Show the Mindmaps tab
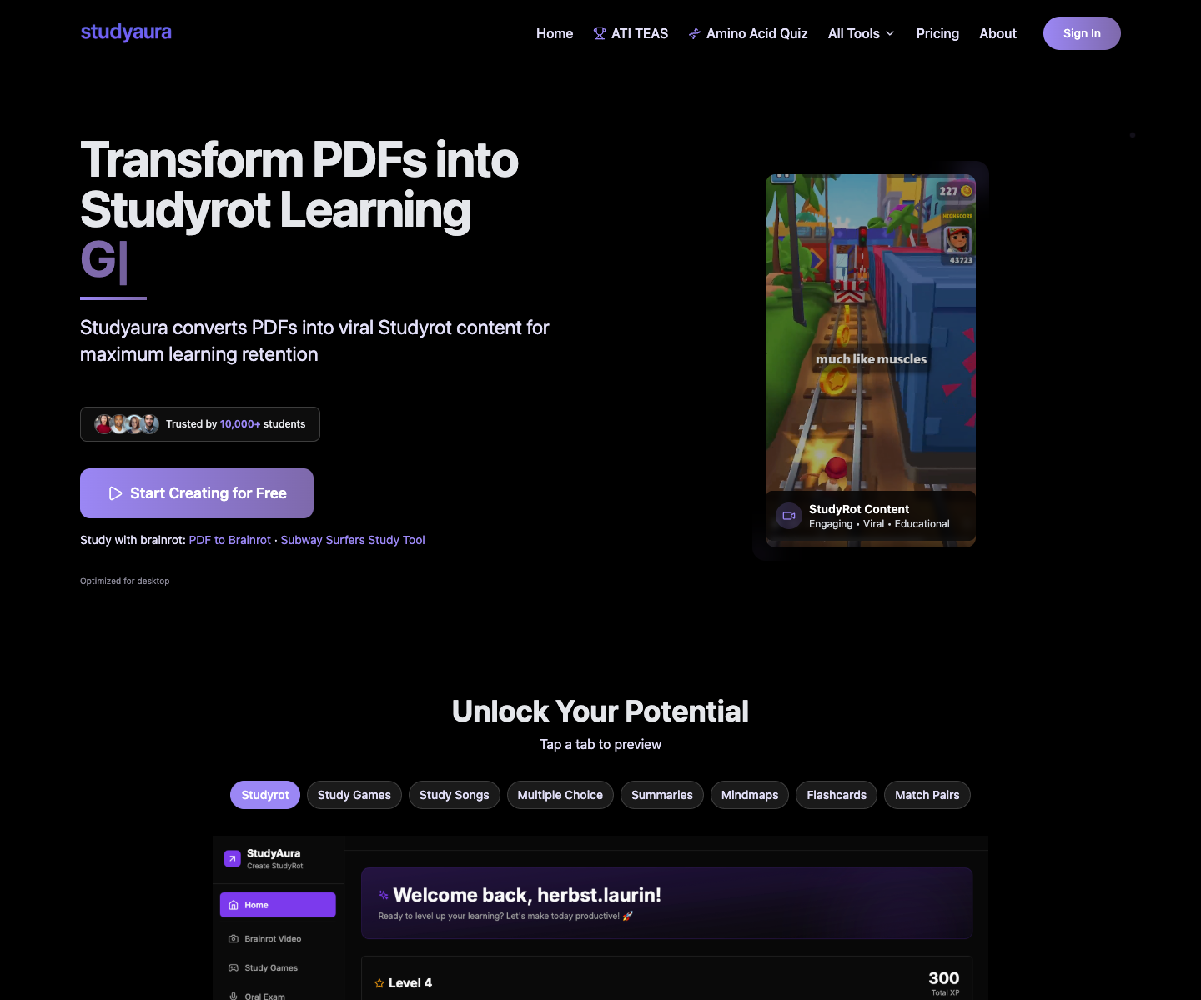 (x=750, y=795)
